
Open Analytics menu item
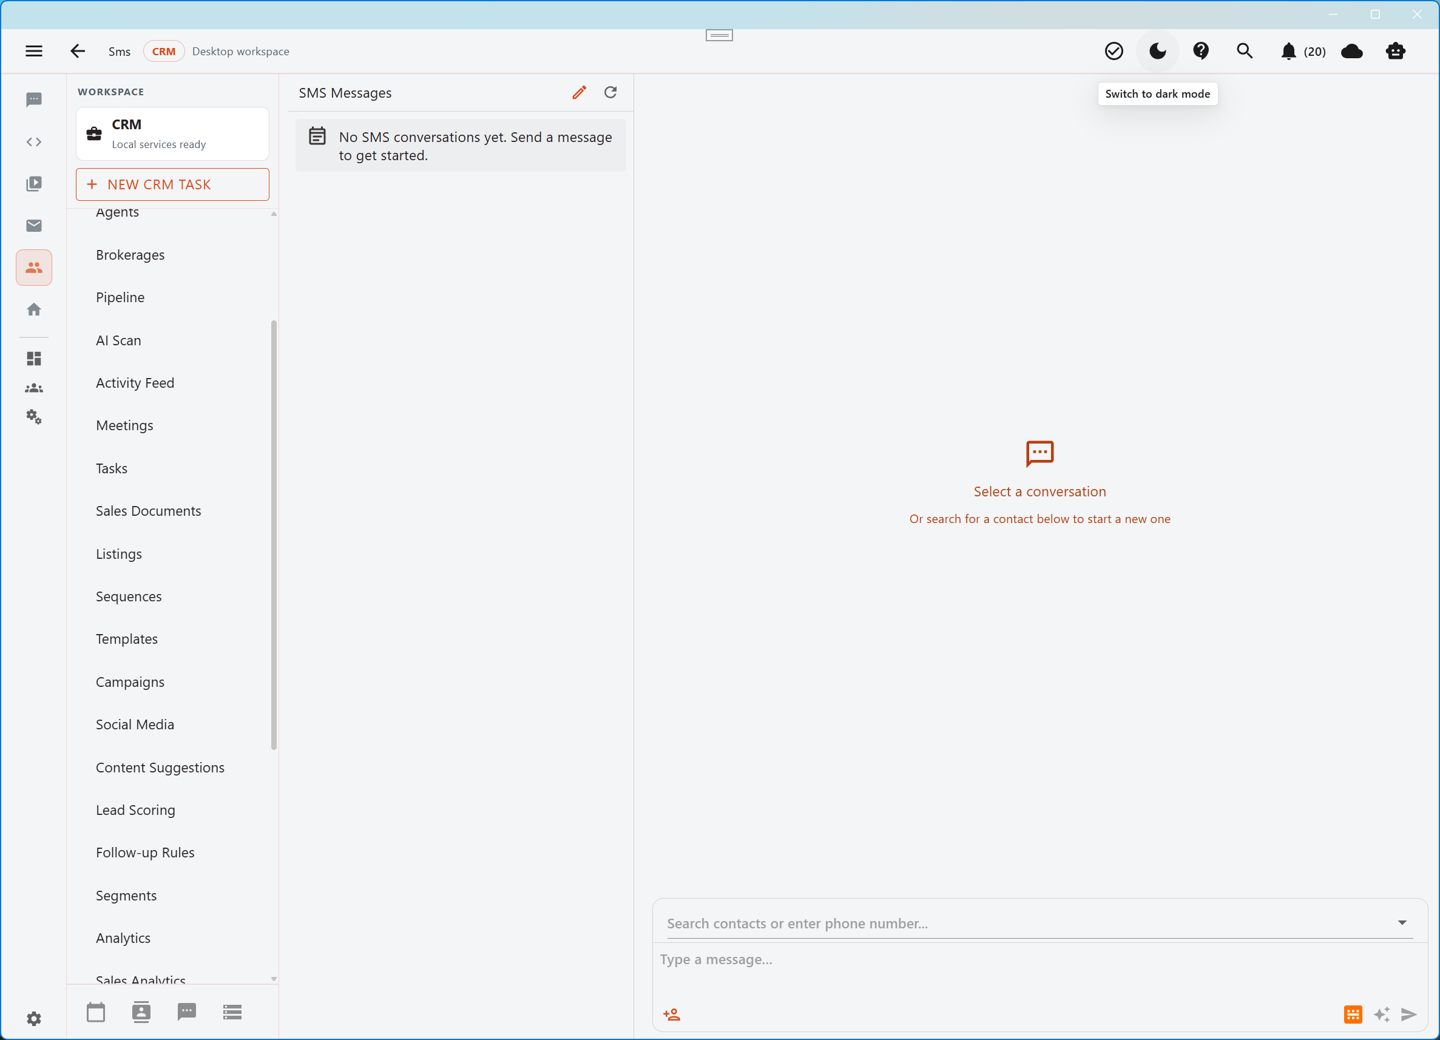pyautogui.click(x=123, y=939)
